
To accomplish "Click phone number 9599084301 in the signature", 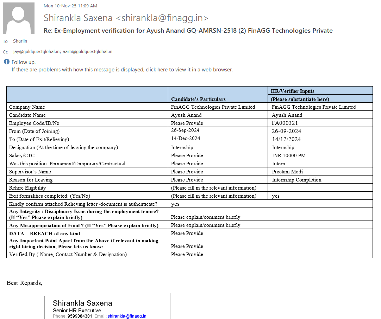I will (80, 316).
